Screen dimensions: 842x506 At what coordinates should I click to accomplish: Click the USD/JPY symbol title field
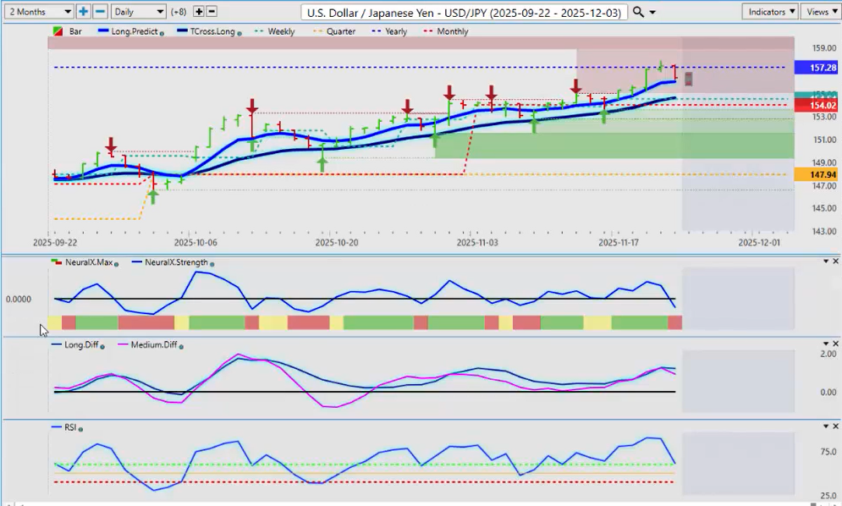tap(465, 12)
